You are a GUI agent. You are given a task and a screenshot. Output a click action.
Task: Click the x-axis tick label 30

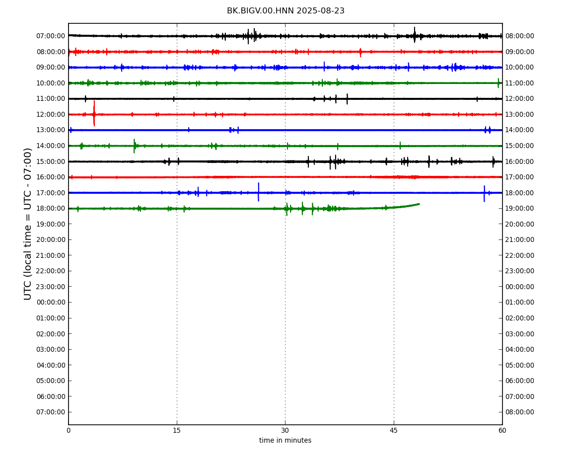click(285, 430)
